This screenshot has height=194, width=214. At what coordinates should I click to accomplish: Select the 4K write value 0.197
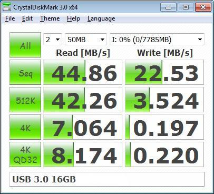164,127
